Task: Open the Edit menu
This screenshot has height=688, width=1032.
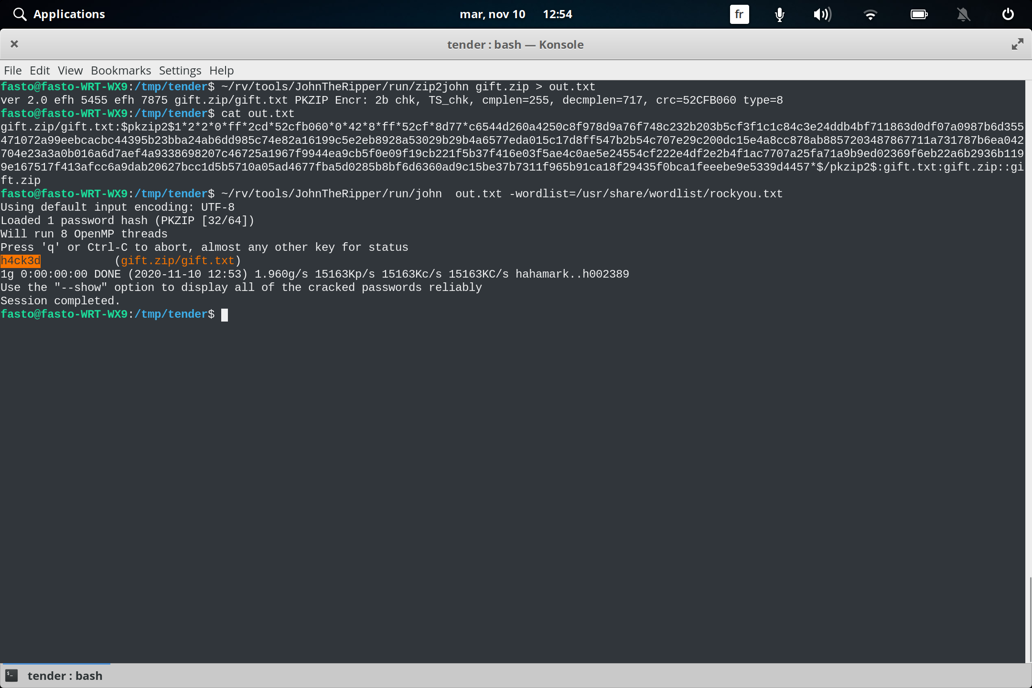Action: point(40,70)
